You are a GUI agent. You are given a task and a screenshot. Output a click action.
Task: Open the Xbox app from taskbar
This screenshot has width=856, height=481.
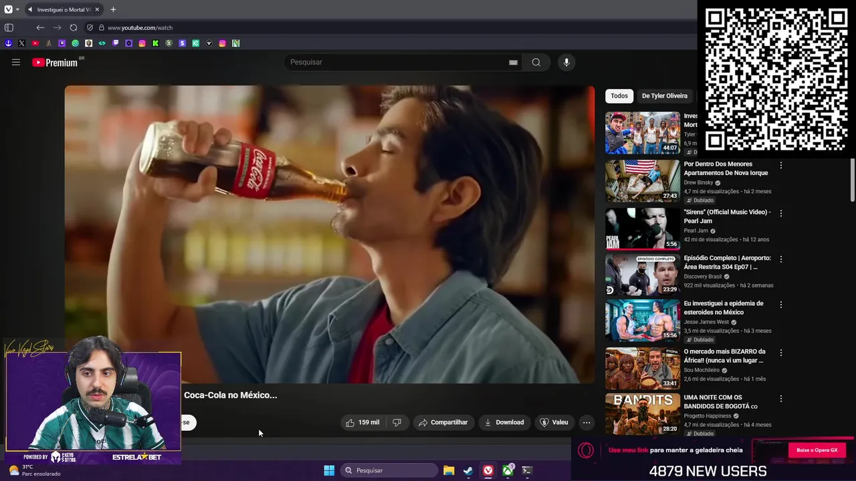(x=508, y=470)
